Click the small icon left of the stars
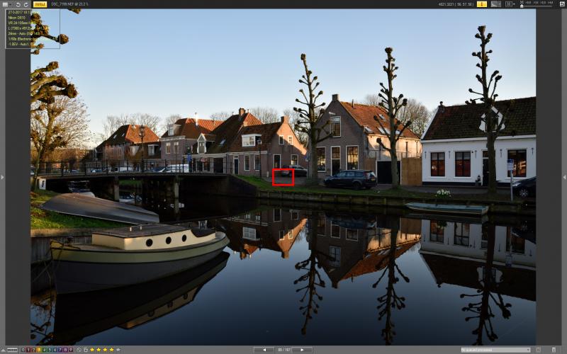The image size is (567, 354). tap(86, 350)
